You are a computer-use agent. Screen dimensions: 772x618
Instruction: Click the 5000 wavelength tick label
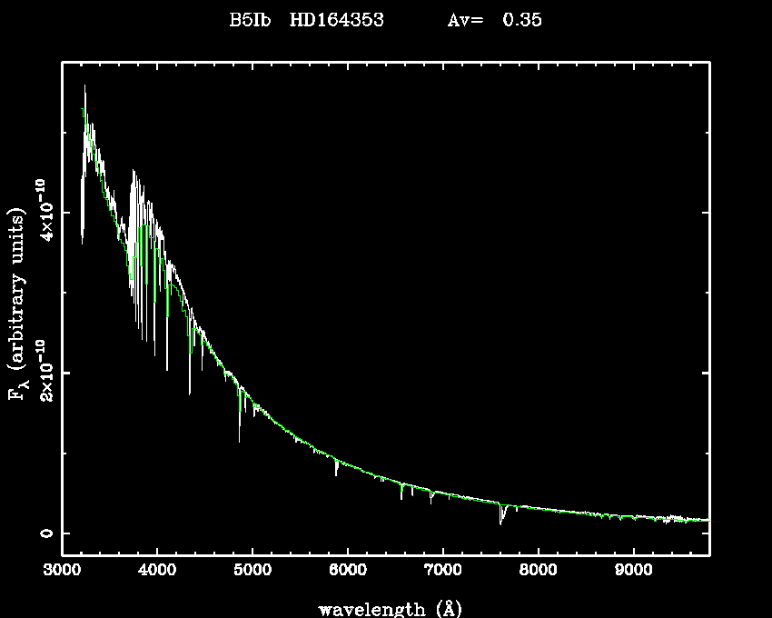click(x=252, y=572)
